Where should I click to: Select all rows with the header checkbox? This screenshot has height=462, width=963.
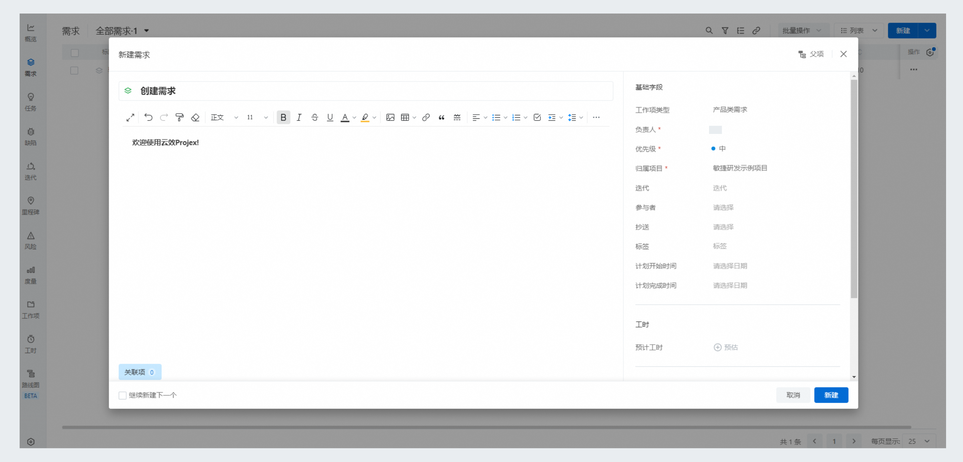point(75,53)
